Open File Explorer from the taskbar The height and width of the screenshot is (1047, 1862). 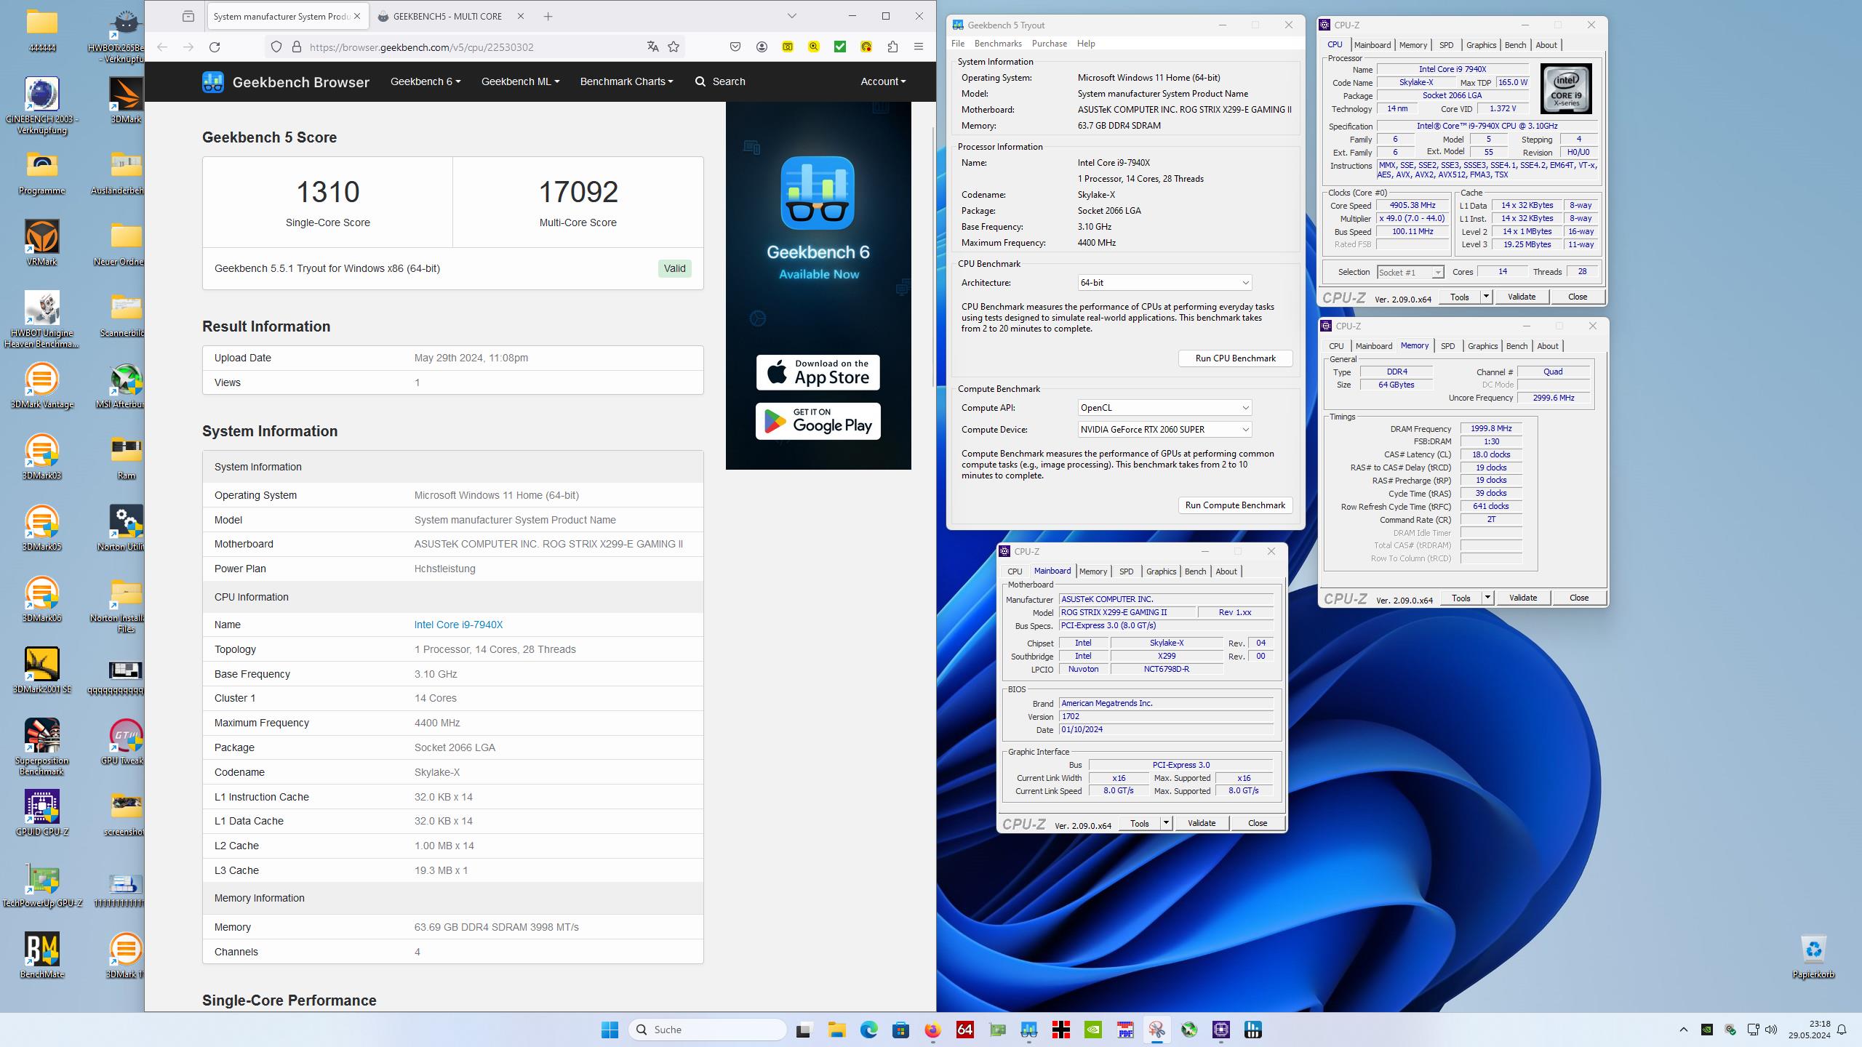pyautogui.click(x=836, y=1030)
